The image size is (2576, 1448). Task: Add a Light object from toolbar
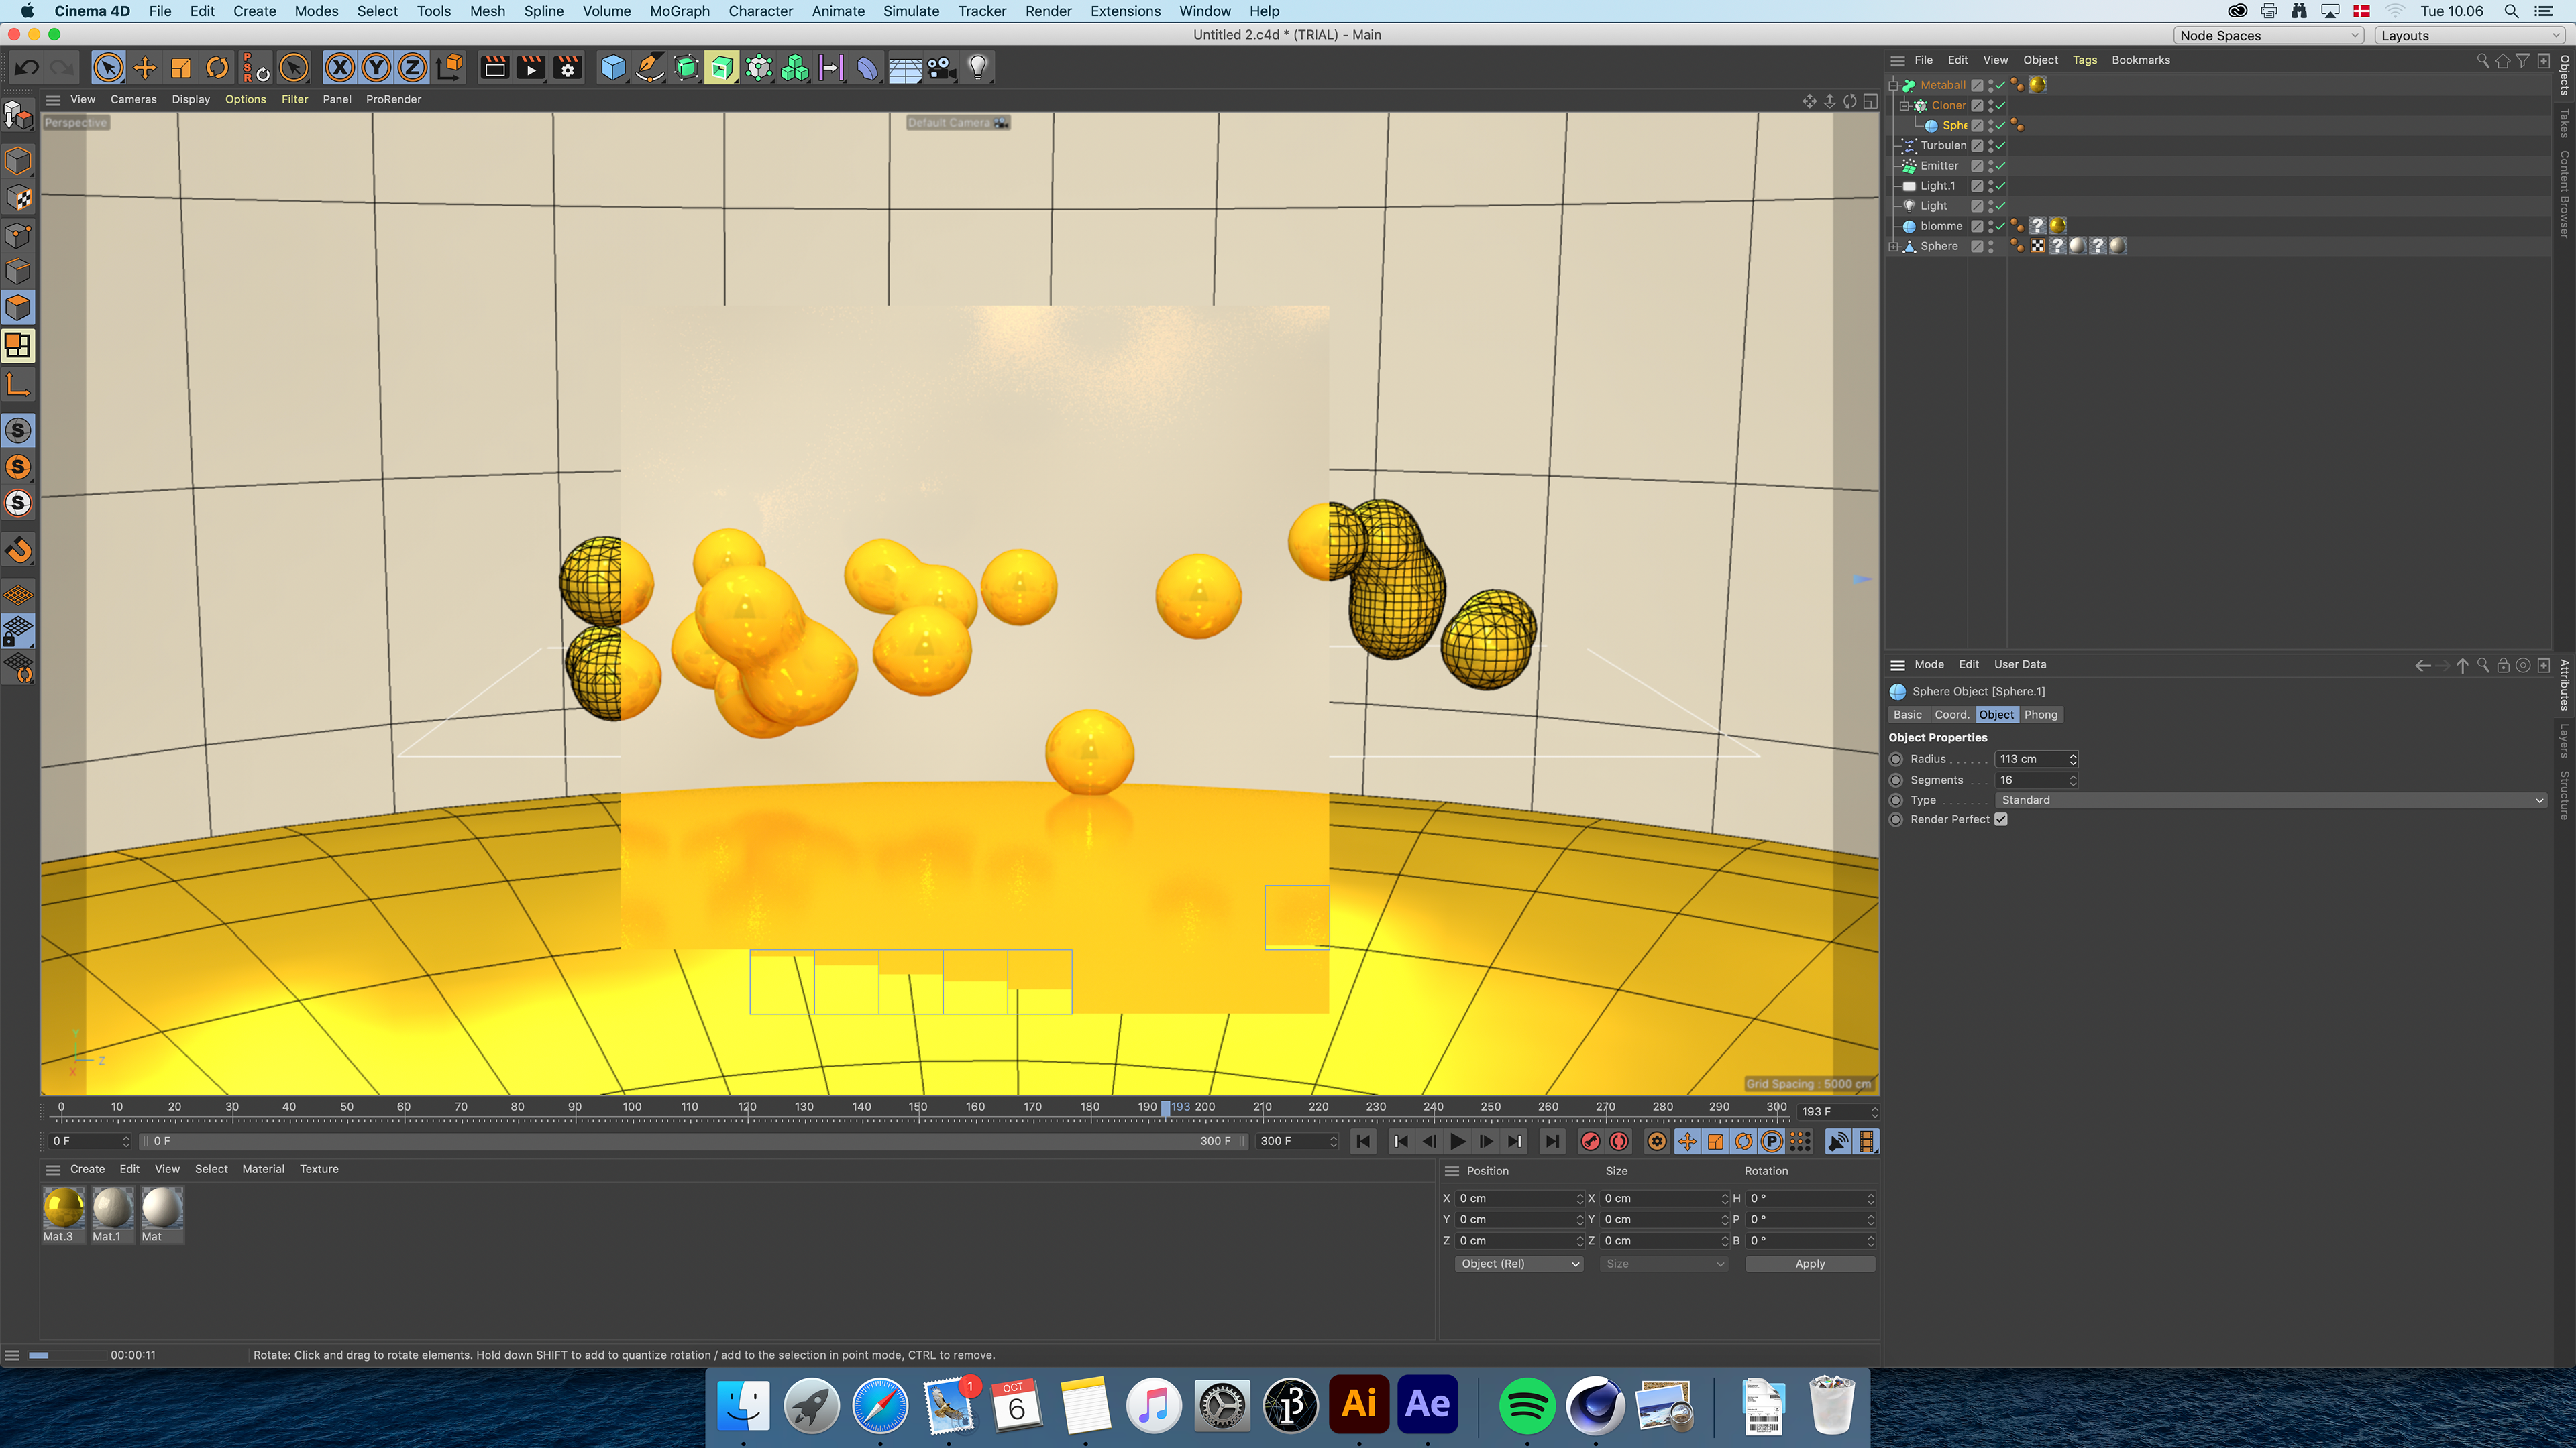(x=977, y=68)
